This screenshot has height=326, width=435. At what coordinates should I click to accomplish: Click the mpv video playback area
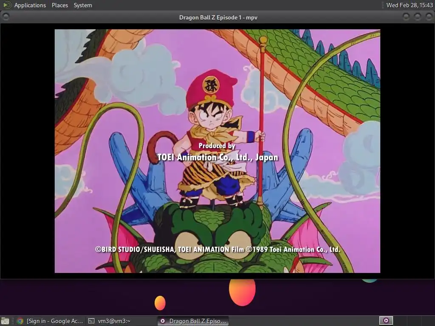click(x=217, y=151)
